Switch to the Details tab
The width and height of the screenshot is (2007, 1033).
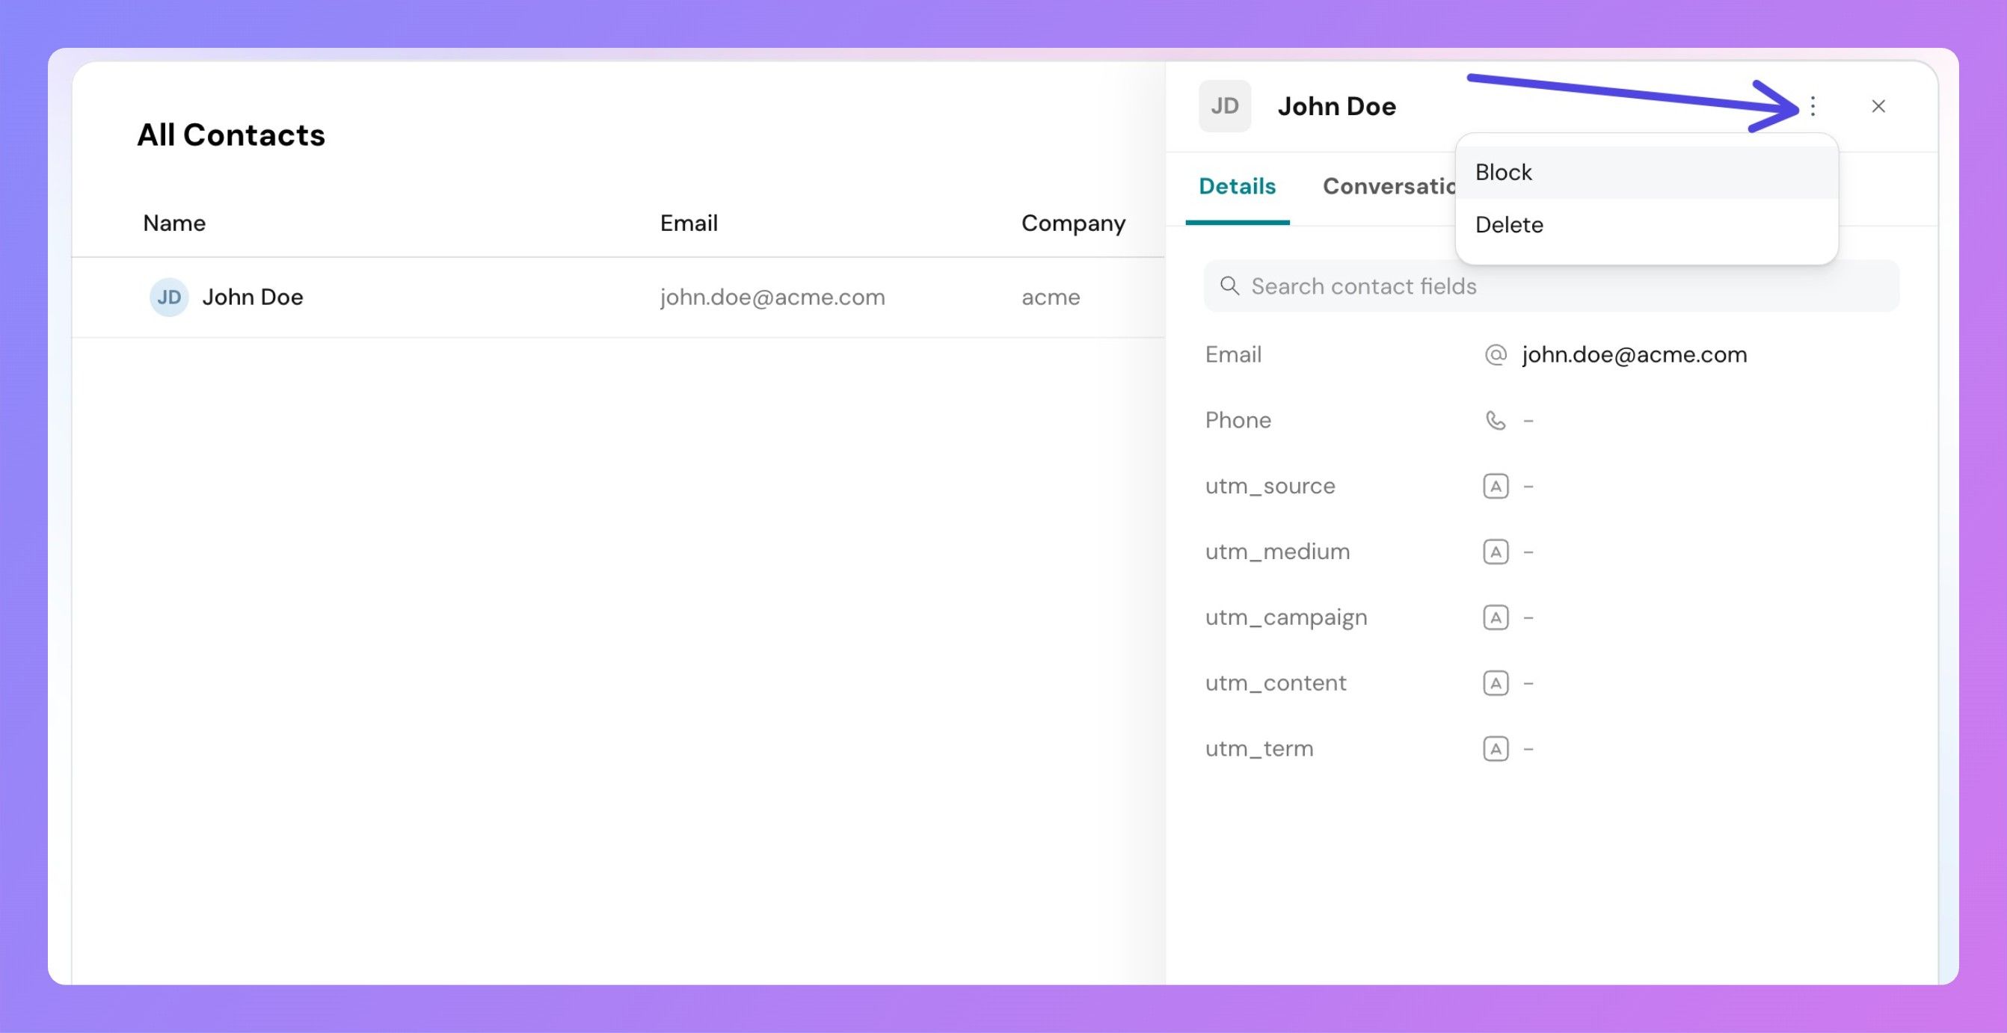(x=1237, y=186)
